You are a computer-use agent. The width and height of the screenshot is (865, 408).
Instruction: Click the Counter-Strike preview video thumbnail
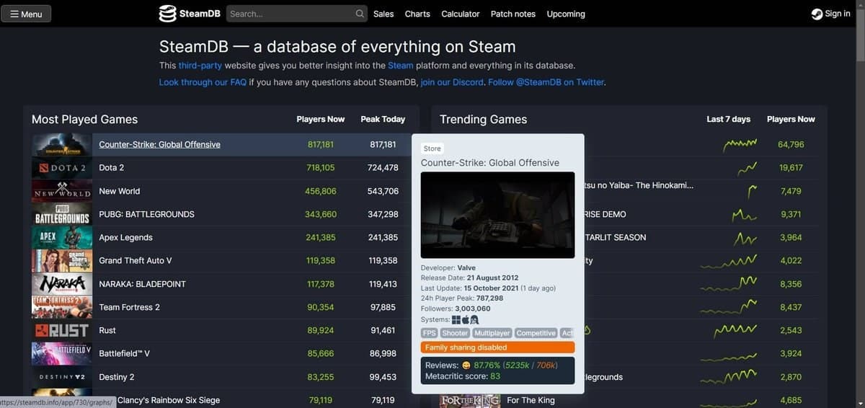(x=497, y=215)
